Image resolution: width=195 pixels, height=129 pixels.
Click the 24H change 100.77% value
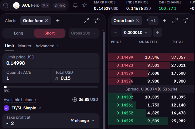[x=167, y=8]
